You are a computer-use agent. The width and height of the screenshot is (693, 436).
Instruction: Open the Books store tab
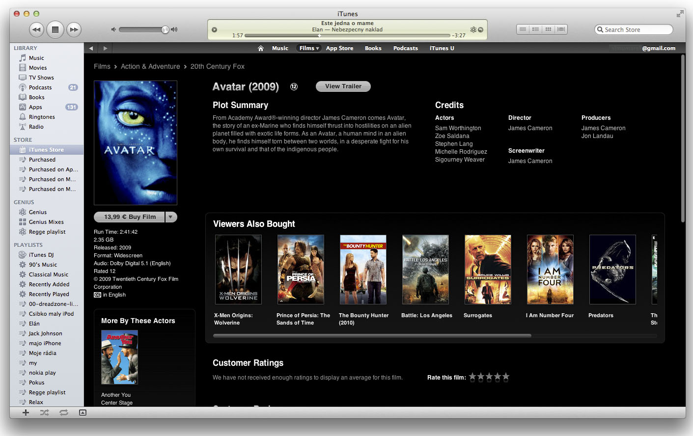pyautogui.click(x=373, y=48)
